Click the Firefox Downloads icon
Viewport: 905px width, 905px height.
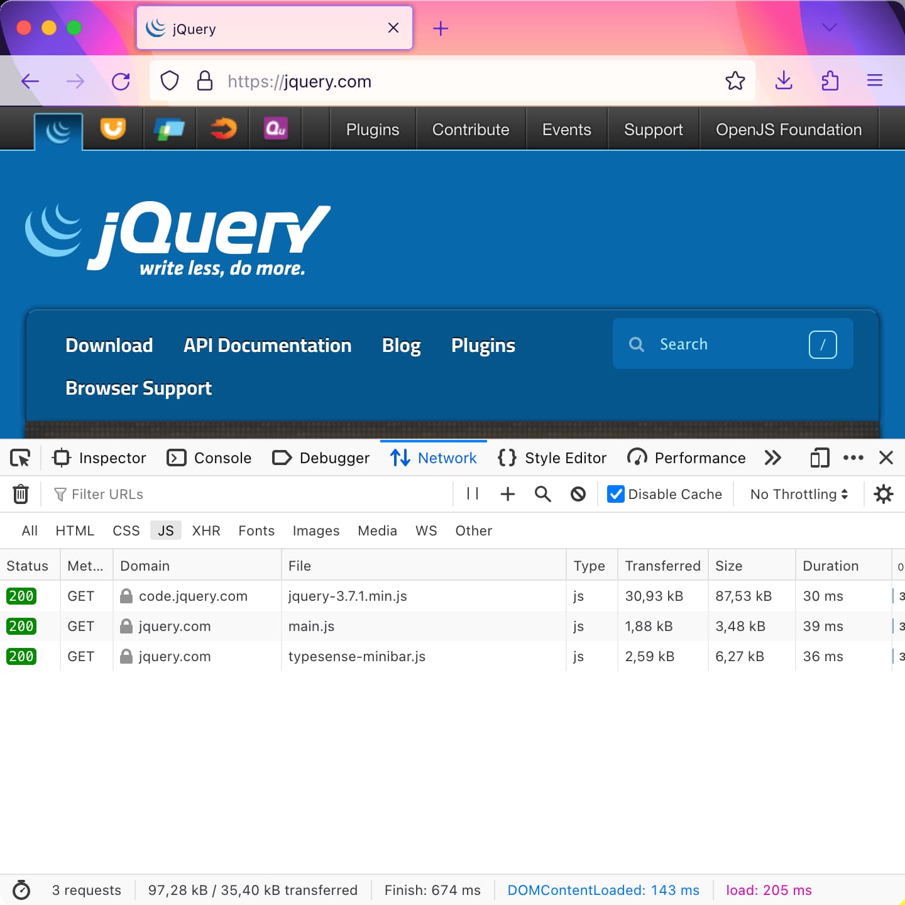coord(783,81)
